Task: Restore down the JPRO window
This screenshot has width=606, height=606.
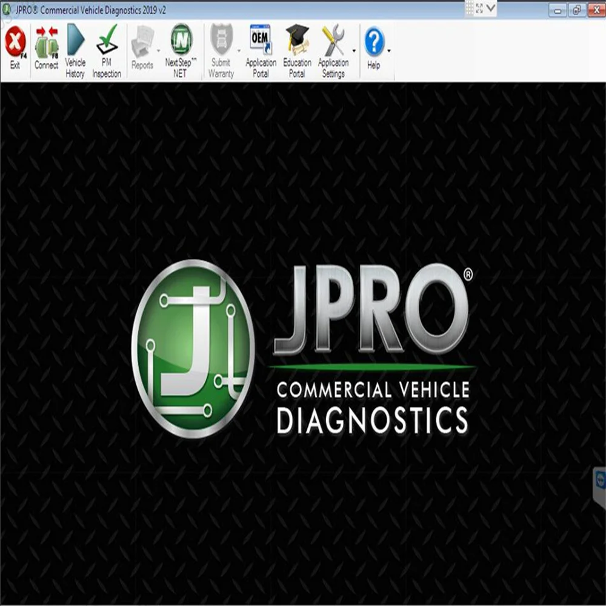Action: coord(577,10)
